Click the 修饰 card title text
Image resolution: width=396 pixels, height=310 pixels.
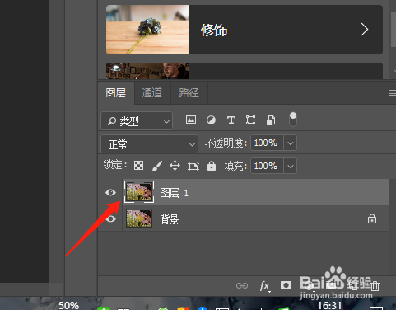pos(214,30)
